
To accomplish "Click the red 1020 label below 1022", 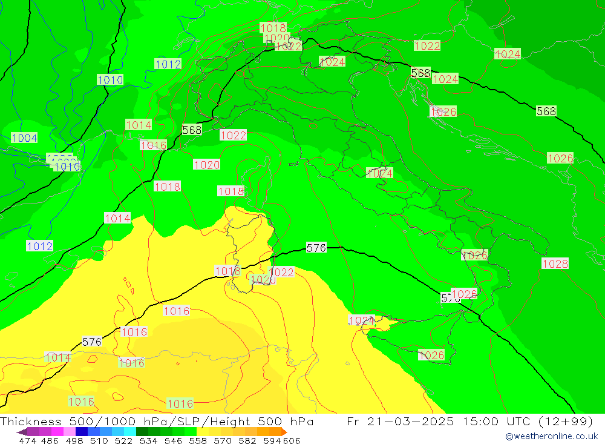I will point(206,165).
